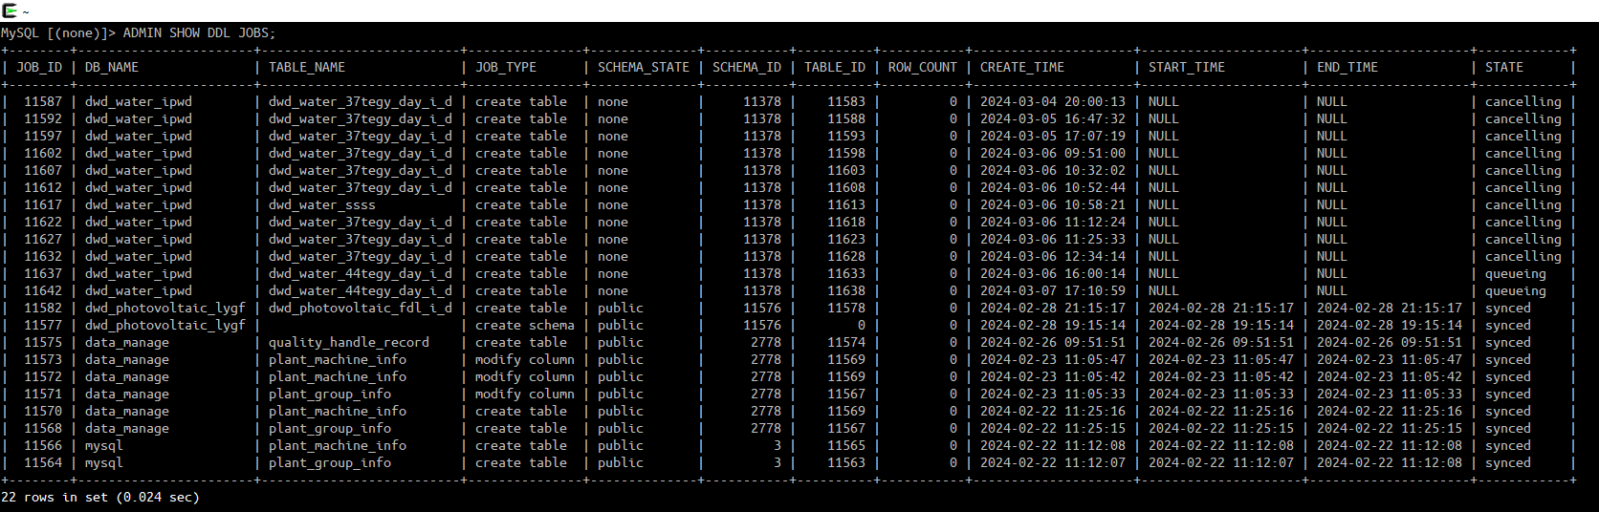Click '22 rows in set' result summary
The image size is (1599, 512).
point(100,498)
